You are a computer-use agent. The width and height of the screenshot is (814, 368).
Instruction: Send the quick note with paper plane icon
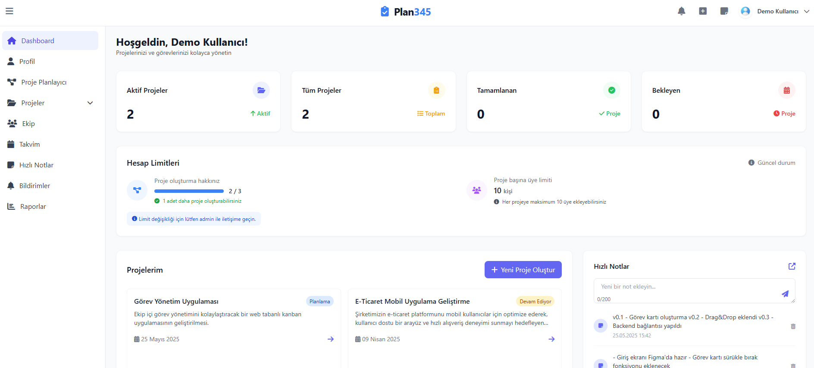coord(785,294)
